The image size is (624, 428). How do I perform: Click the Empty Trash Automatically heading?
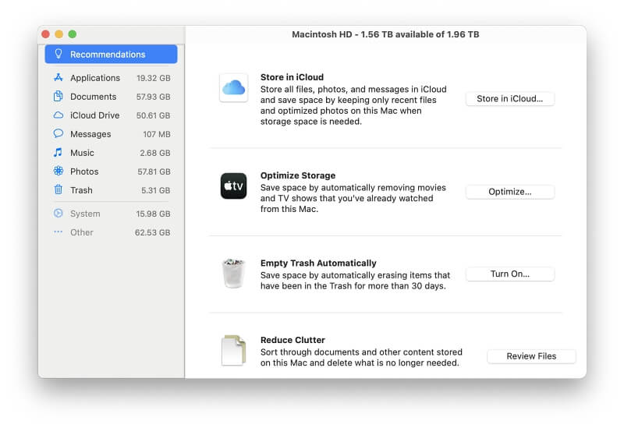318,263
